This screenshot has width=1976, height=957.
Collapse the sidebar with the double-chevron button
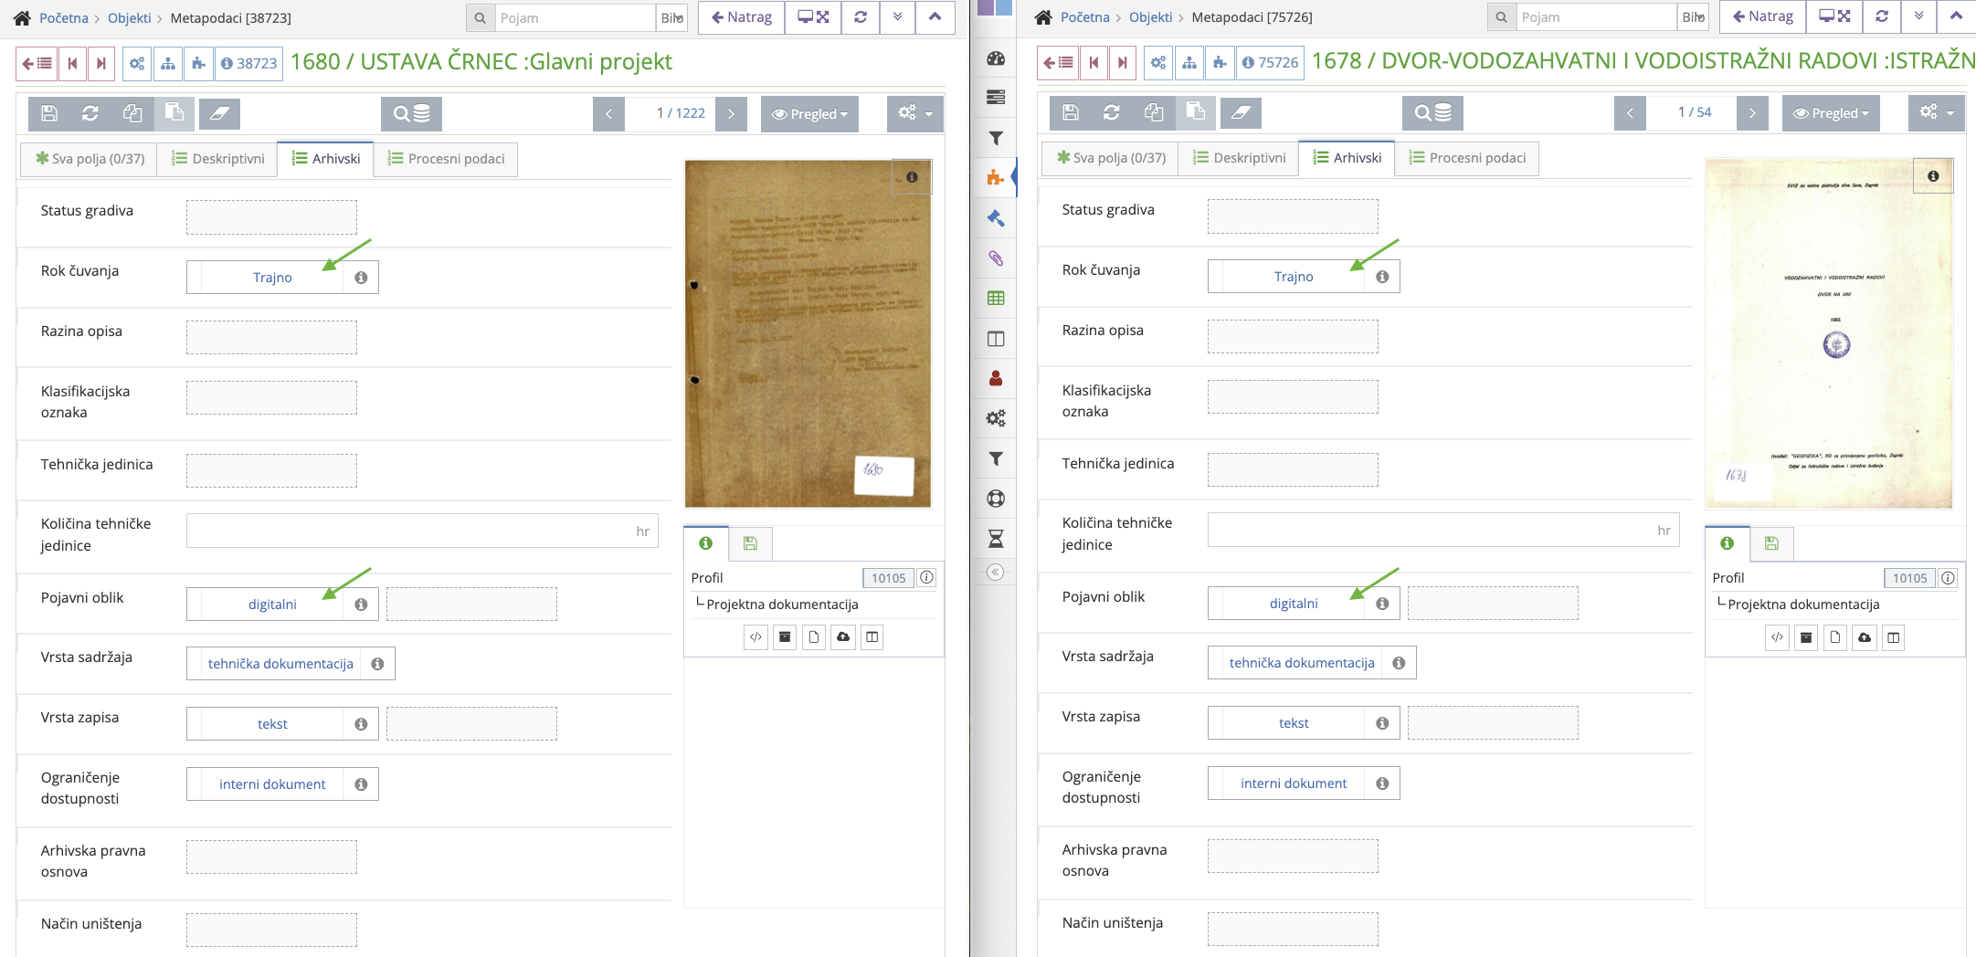(x=996, y=573)
